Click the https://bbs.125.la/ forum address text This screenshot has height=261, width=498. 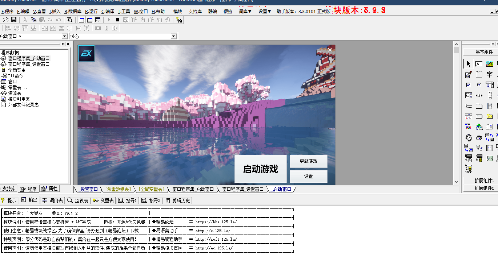click(216, 222)
